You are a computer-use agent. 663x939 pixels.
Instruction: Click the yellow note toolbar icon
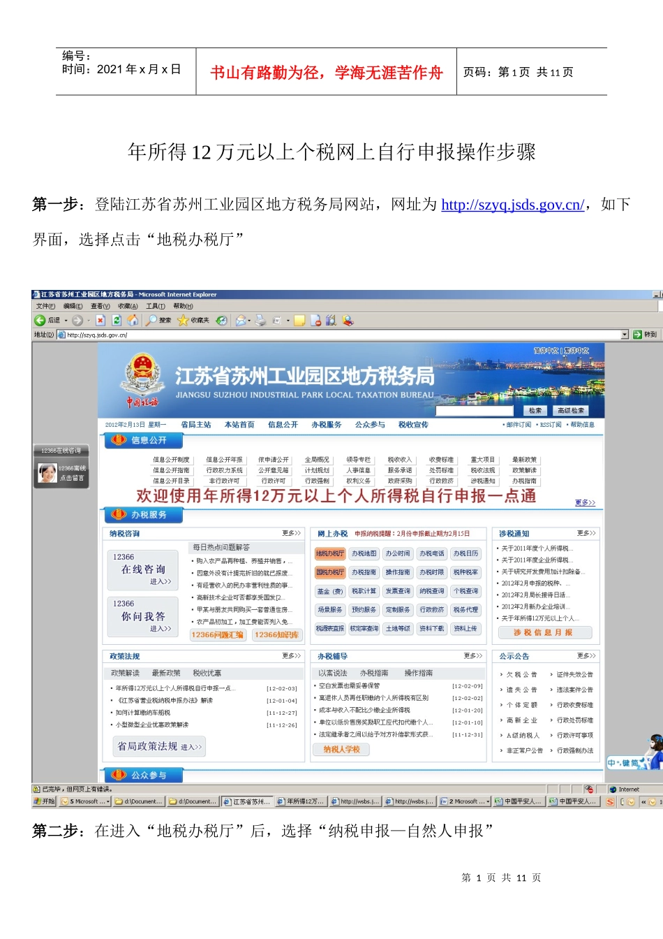click(x=300, y=320)
